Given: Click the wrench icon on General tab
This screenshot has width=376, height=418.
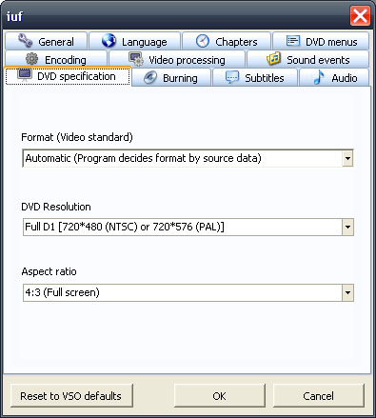Looking at the screenshot, I should tap(25, 41).
